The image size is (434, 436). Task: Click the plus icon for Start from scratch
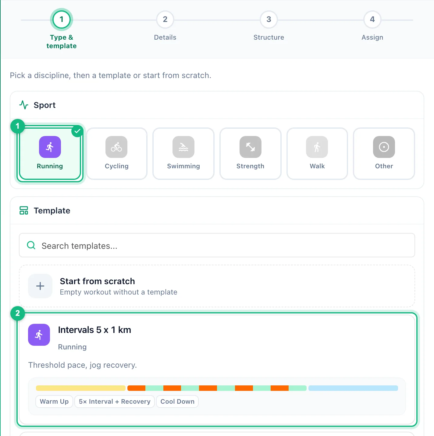point(40,286)
